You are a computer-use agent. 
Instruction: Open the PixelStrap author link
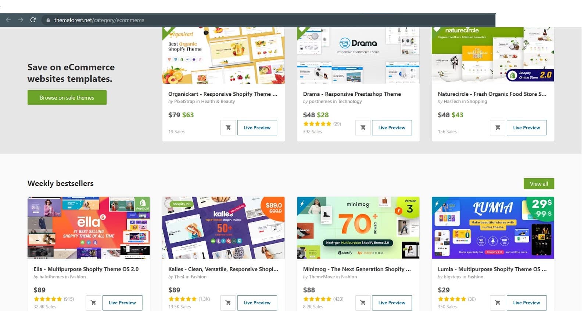coord(184,102)
